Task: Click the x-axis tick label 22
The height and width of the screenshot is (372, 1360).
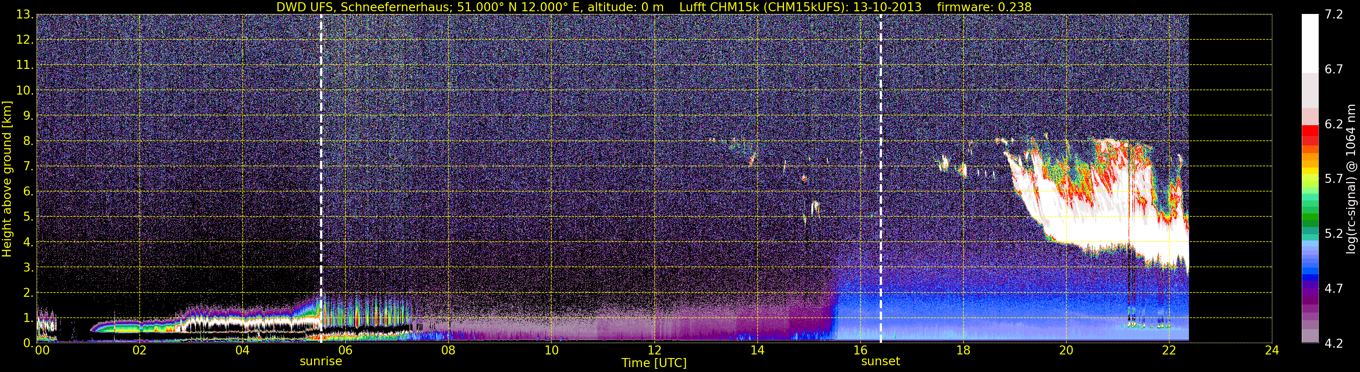Action: coord(1169,351)
